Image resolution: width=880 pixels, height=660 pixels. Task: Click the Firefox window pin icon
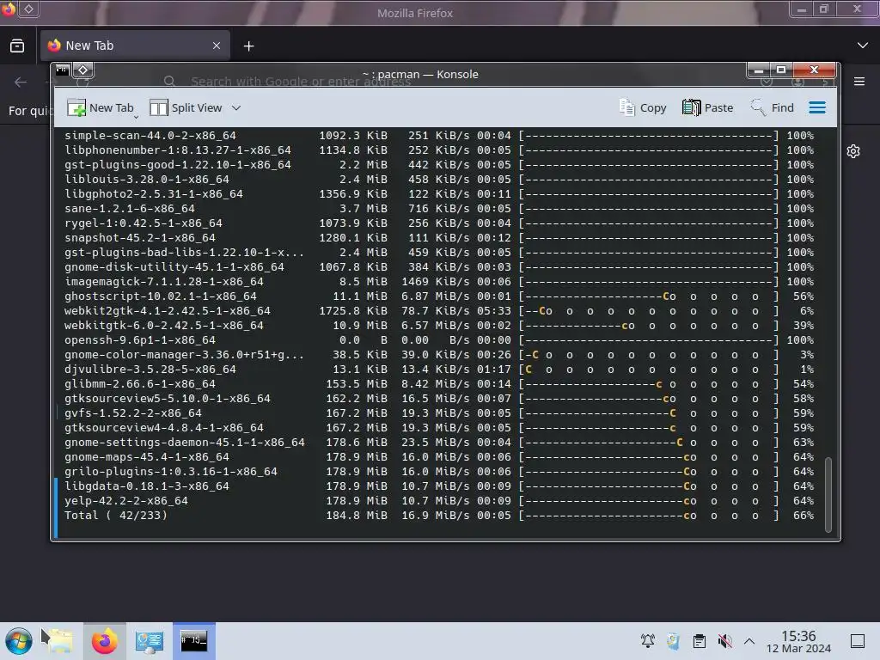pyautogui.click(x=28, y=9)
